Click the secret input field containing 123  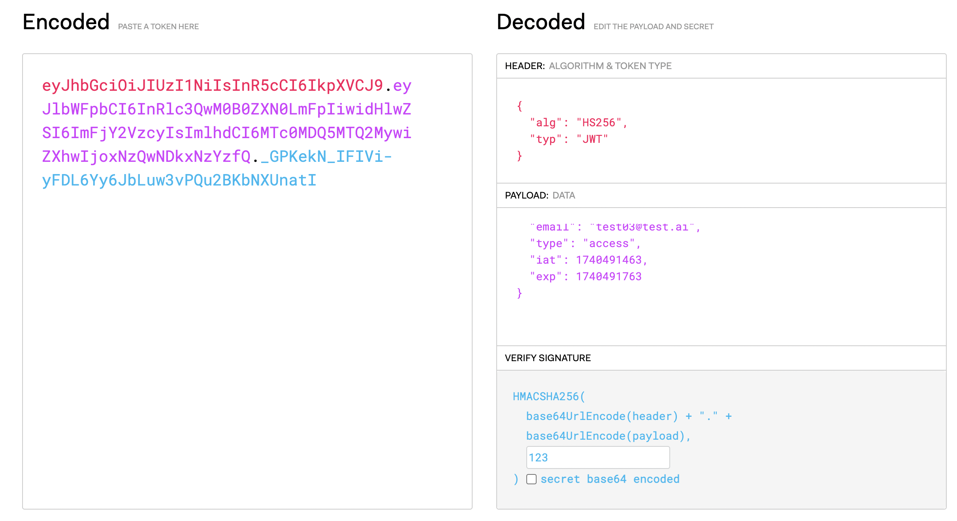(597, 457)
